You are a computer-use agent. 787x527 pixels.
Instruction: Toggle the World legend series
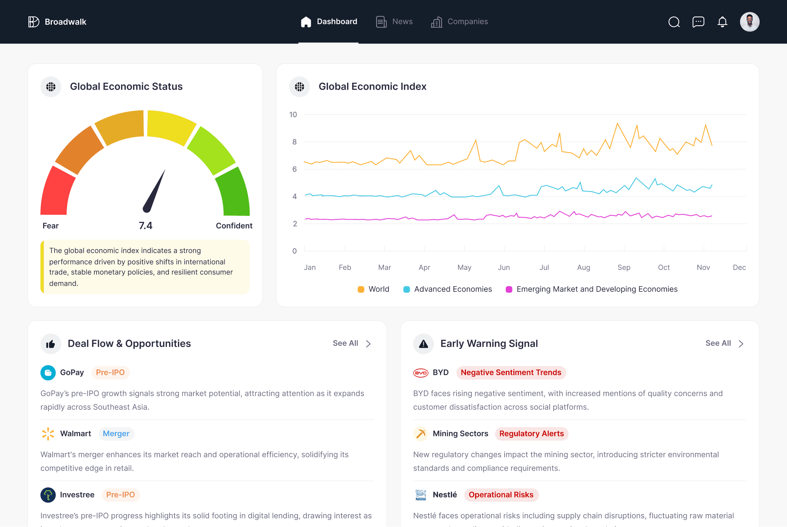click(x=373, y=289)
